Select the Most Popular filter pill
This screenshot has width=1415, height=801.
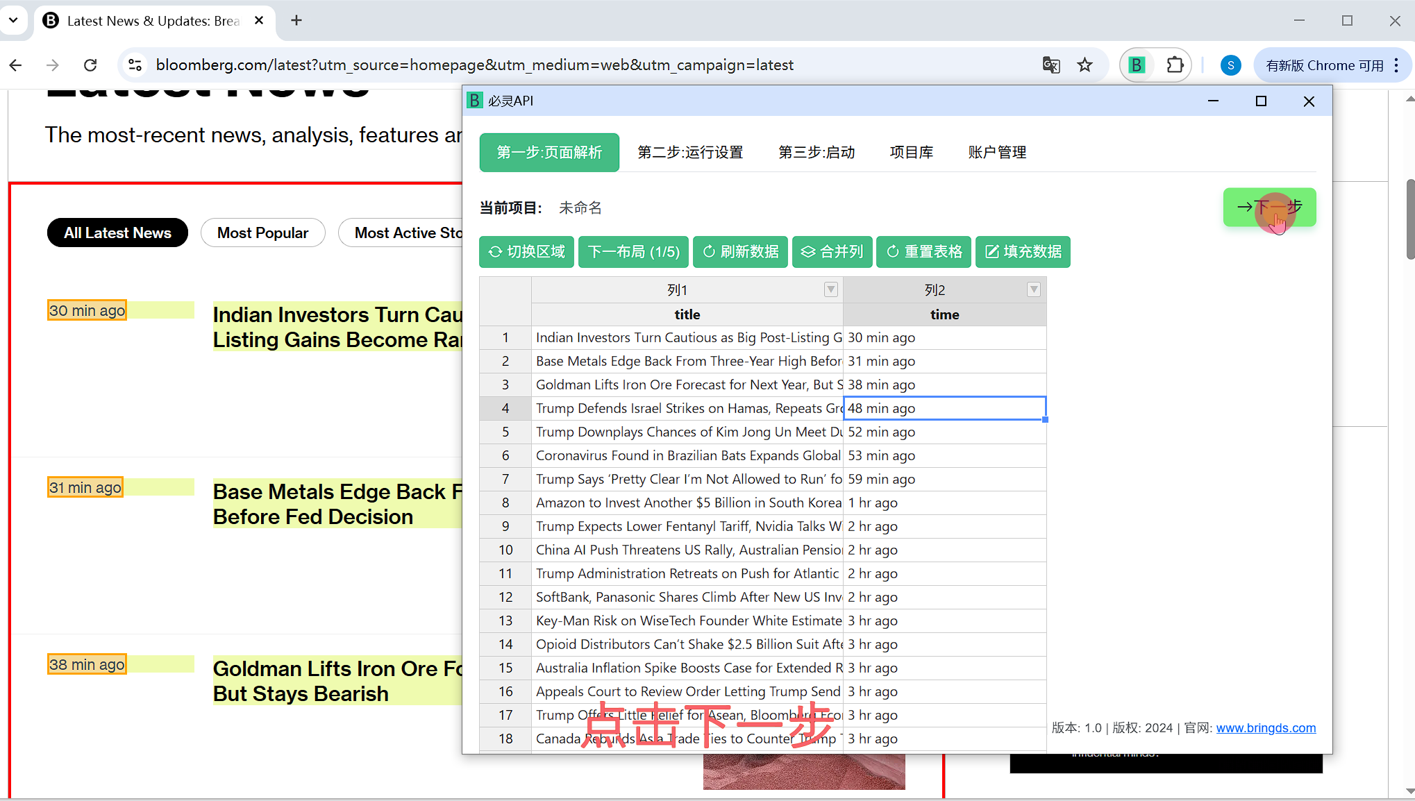pos(262,233)
